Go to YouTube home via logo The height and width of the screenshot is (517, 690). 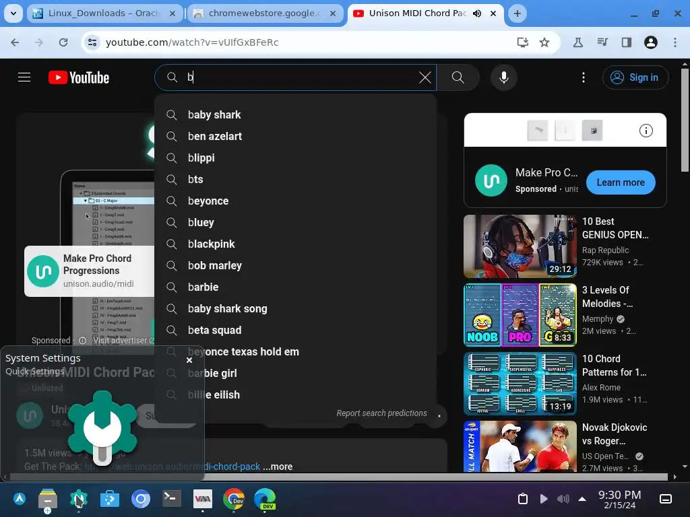click(x=79, y=78)
